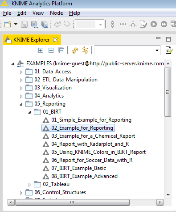This screenshot has height=212, width=176.
Task: Minimize the KNIME Explorer panel
Action: (x=158, y=38)
